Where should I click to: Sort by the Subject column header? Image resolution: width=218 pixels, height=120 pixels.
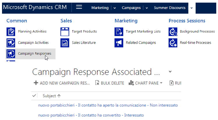pyautogui.click(x=51, y=96)
